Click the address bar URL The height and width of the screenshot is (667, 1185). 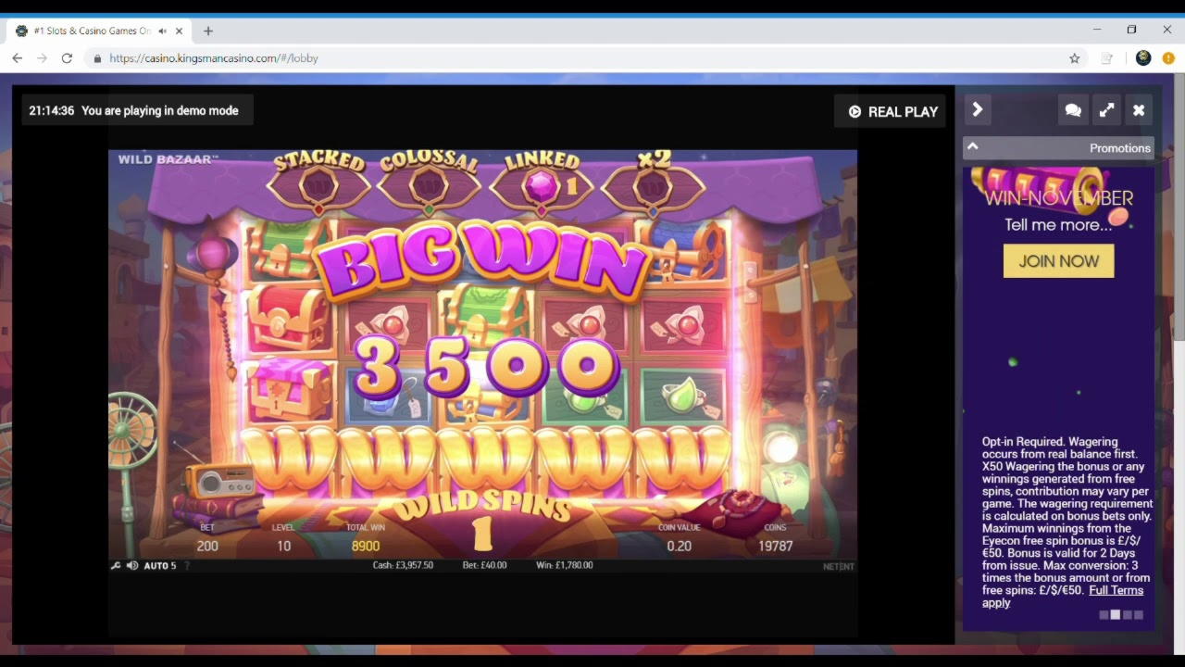point(214,58)
